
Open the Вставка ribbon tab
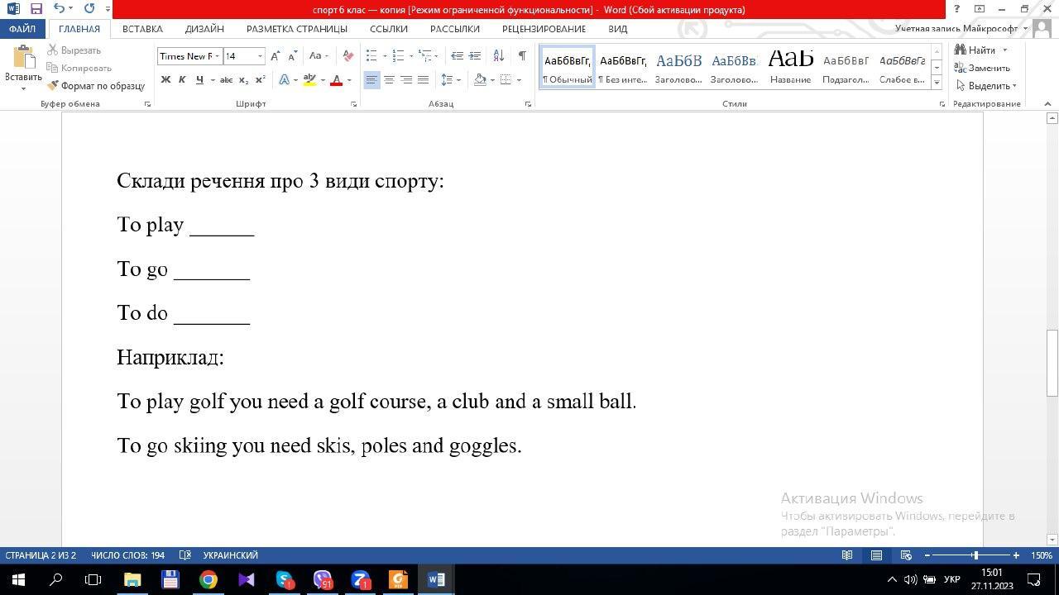pos(142,28)
